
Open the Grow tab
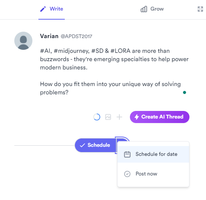pyautogui.click(x=152, y=9)
